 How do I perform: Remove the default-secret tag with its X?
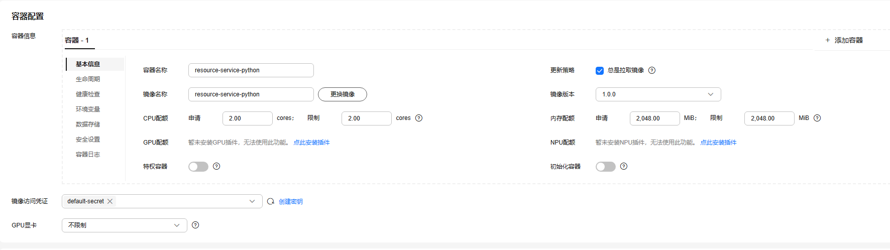pyautogui.click(x=110, y=201)
